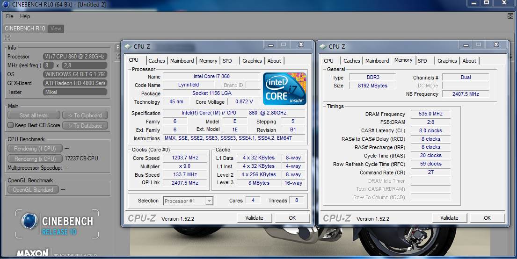This screenshot has width=517, height=259.
Task: Click the multiplier field showing 2,8
Action: (x=84, y=65)
